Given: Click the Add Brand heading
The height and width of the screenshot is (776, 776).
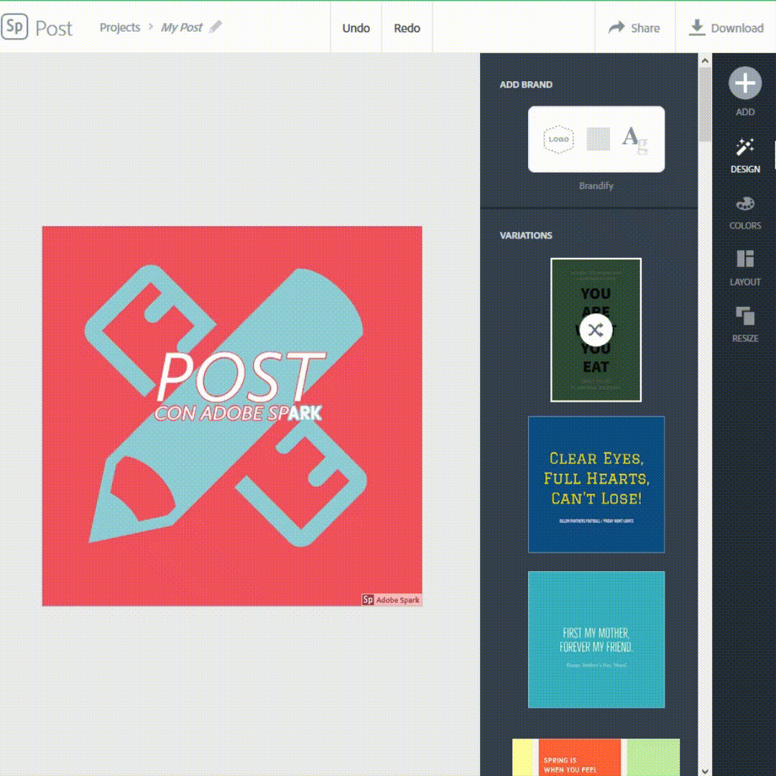Looking at the screenshot, I should (525, 85).
